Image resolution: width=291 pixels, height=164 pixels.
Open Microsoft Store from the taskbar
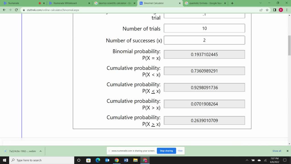coord(88,160)
